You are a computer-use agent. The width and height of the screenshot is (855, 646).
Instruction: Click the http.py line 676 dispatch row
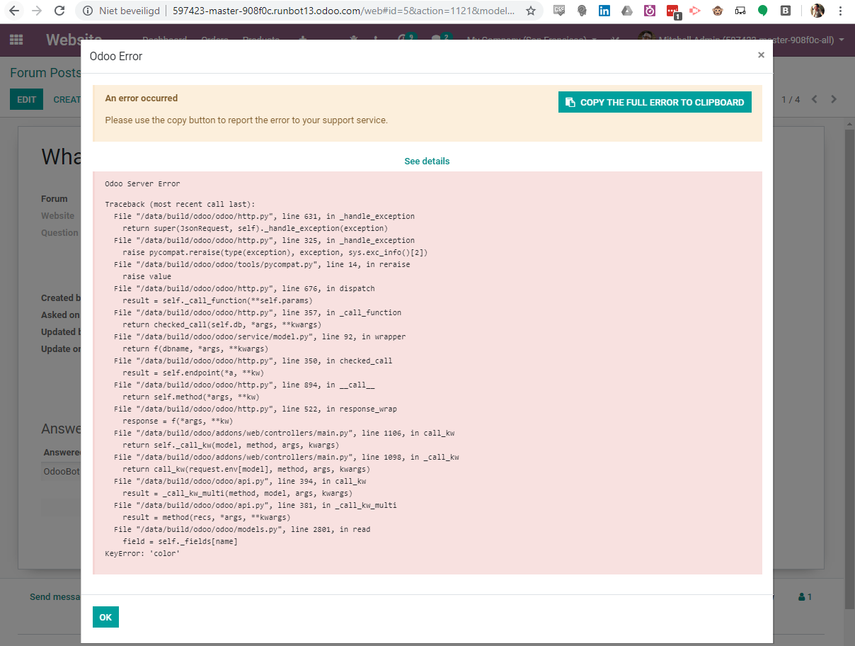pyautogui.click(x=244, y=288)
